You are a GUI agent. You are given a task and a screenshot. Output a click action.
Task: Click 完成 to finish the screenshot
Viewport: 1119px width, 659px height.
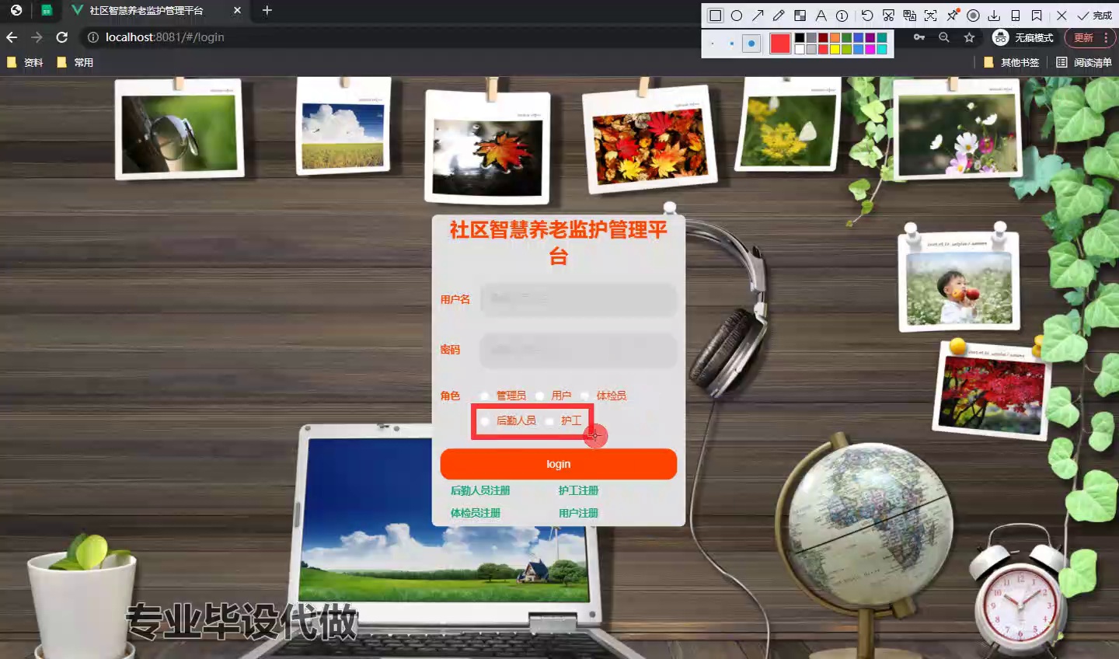click(1094, 16)
